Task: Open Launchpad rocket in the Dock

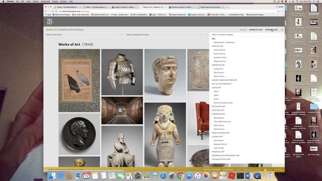Action: (x=172, y=175)
